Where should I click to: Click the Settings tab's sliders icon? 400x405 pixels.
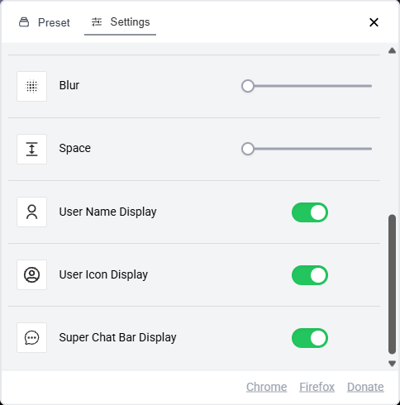(97, 22)
